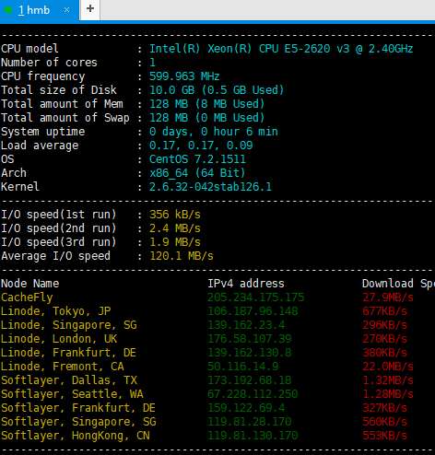Viewport: 435px width, 455px height.
Task: Click IP address '176.58.107.39'
Action: [250, 339]
